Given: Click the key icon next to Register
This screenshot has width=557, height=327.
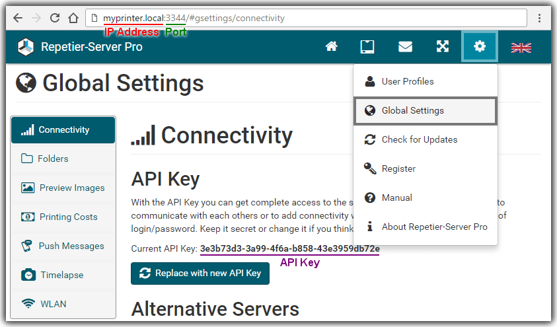Looking at the screenshot, I should point(370,168).
